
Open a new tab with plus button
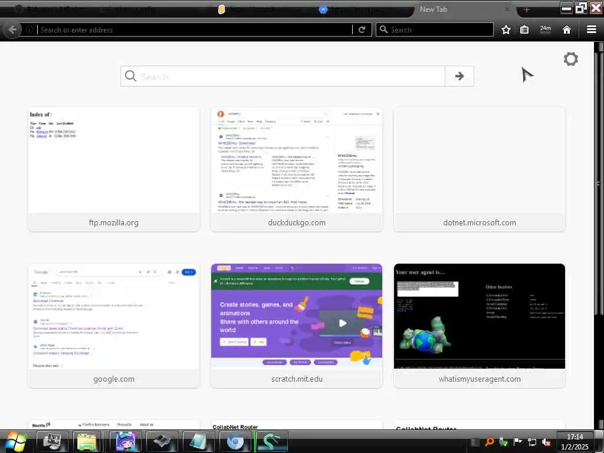(527, 9)
